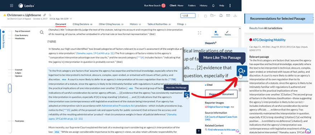Click the More Like This Passage icon

[187, 95]
